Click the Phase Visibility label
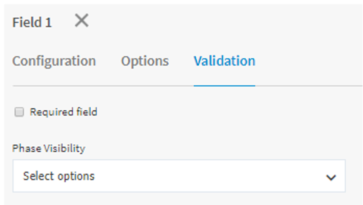This screenshot has width=363, height=205. click(49, 148)
